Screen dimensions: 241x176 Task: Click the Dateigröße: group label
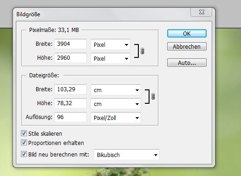(44, 75)
